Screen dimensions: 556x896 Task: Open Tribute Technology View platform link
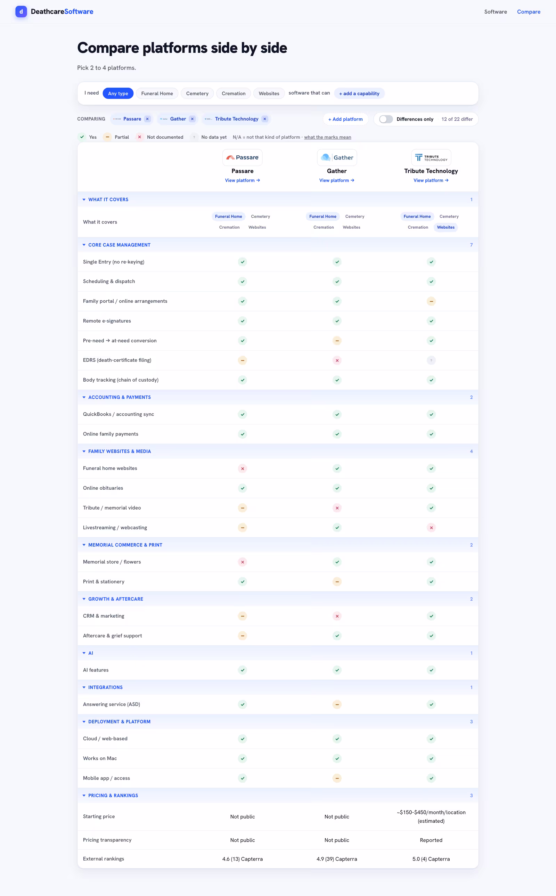pos(431,180)
